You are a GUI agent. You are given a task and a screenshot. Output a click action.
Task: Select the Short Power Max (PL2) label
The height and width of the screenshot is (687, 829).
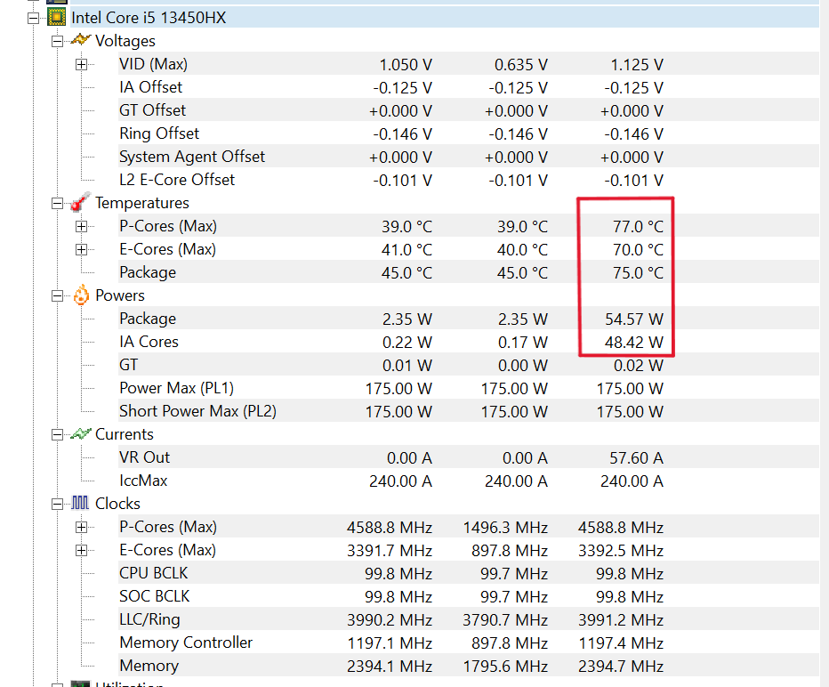tap(197, 411)
